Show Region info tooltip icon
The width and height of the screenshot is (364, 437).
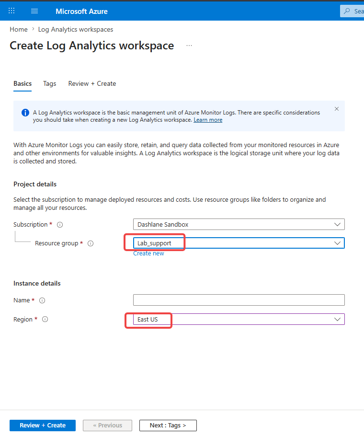click(x=45, y=320)
